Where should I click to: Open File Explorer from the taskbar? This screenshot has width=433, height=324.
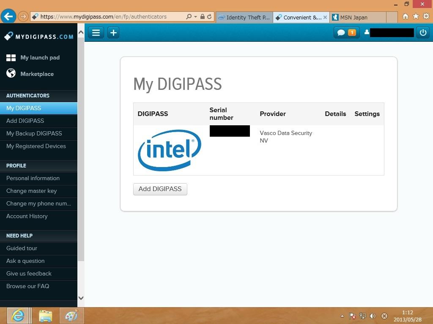[46, 316]
